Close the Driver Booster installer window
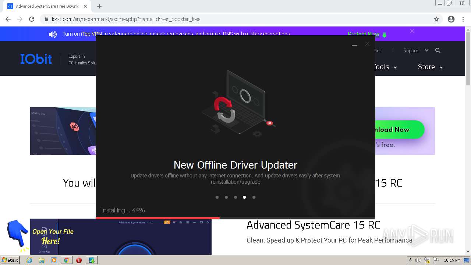471x265 pixels. (367, 44)
